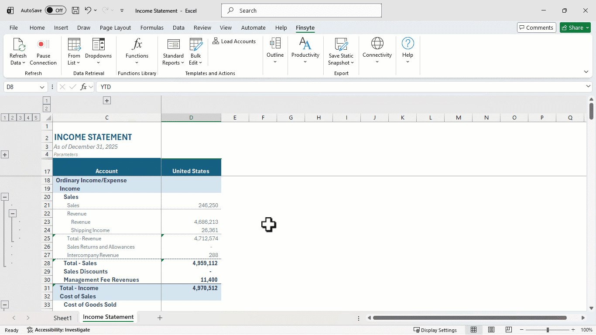Viewport: 596px width, 335px height.
Task: Expand the formula bar
Action: coord(588,87)
